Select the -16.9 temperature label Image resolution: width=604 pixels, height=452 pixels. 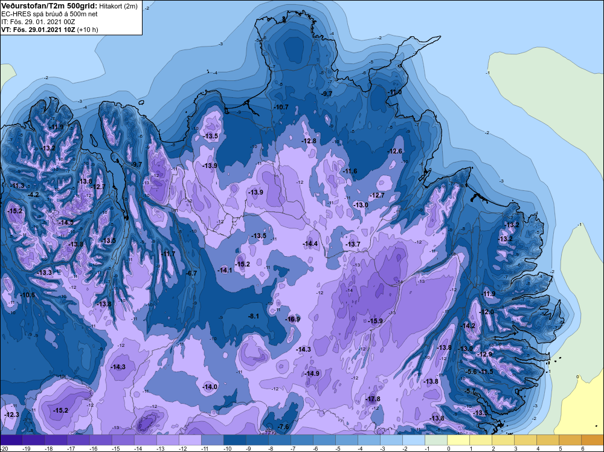click(x=292, y=319)
